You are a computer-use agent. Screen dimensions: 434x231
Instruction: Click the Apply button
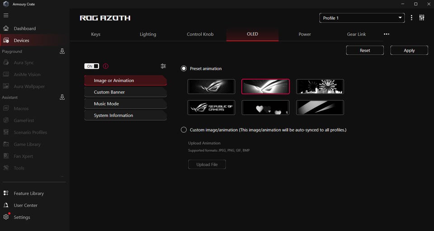coord(409,50)
